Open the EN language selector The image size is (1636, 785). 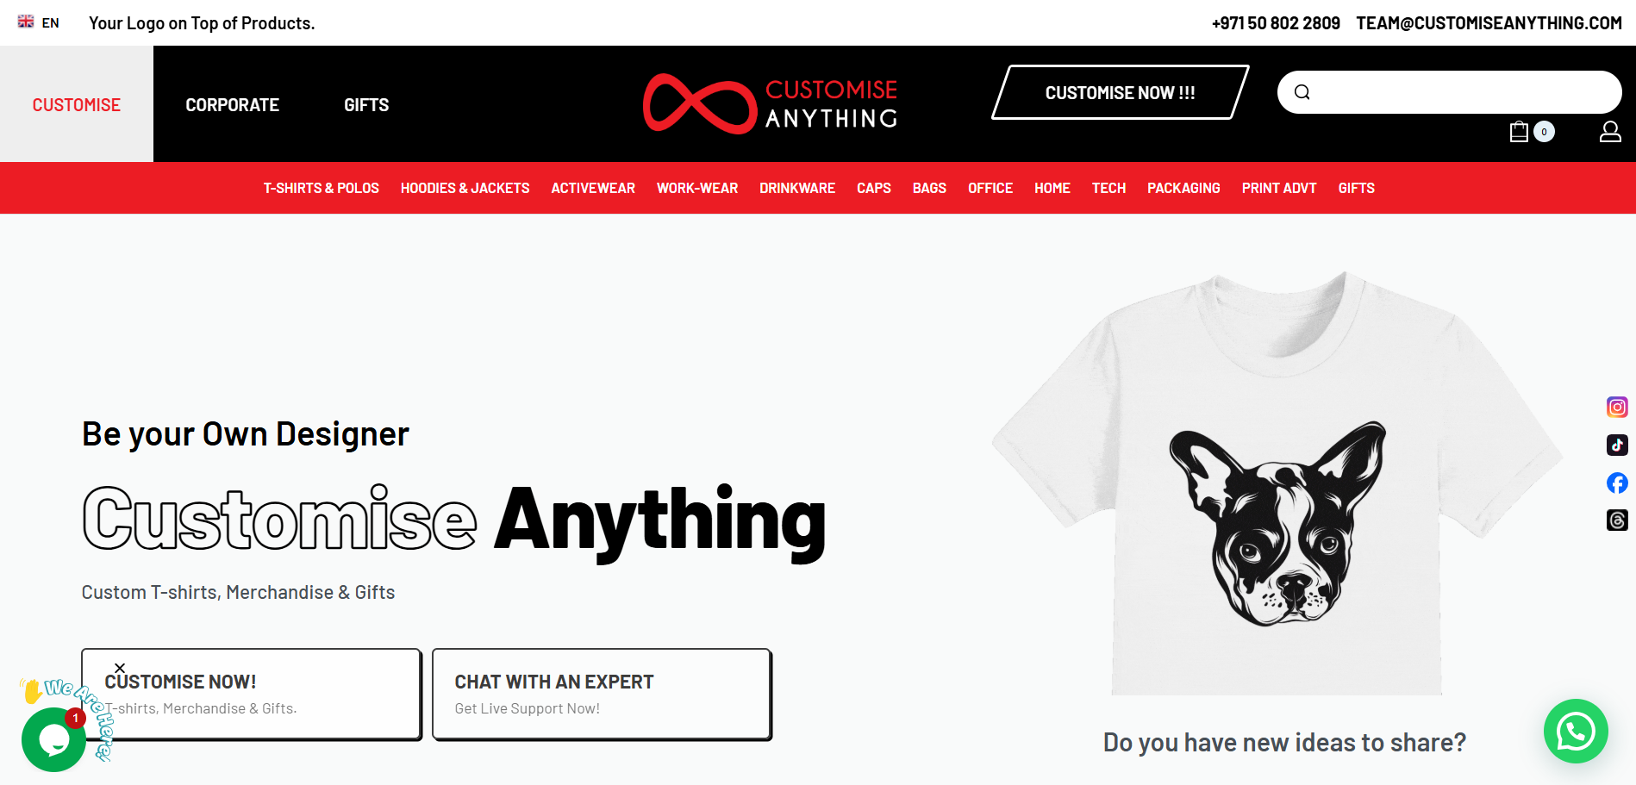39,22
